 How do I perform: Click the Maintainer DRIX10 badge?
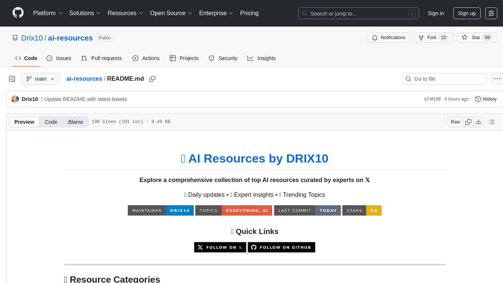pos(161,210)
